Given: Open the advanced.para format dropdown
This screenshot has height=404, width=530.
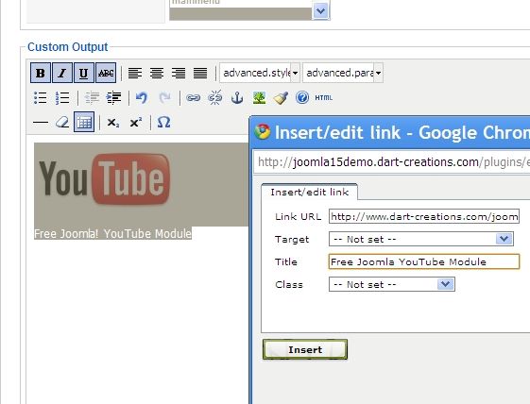Looking at the screenshot, I should click(343, 73).
